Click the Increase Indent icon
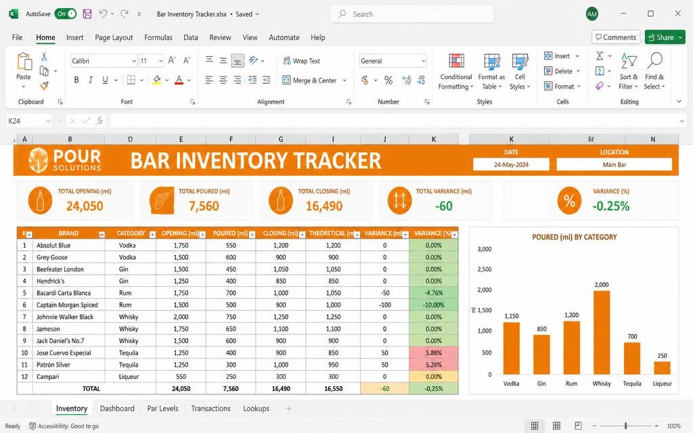The width and height of the screenshot is (693, 433). click(267, 80)
